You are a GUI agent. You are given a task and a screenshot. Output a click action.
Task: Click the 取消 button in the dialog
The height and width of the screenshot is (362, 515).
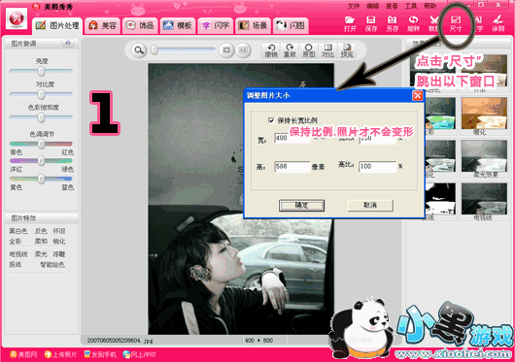click(x=370, y=206)
